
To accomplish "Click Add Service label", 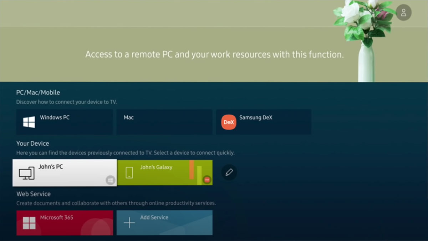I will [x=154, y=217].
